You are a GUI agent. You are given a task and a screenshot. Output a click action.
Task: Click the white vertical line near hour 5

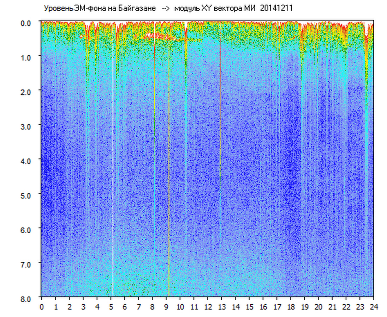[x=113, y=158]
